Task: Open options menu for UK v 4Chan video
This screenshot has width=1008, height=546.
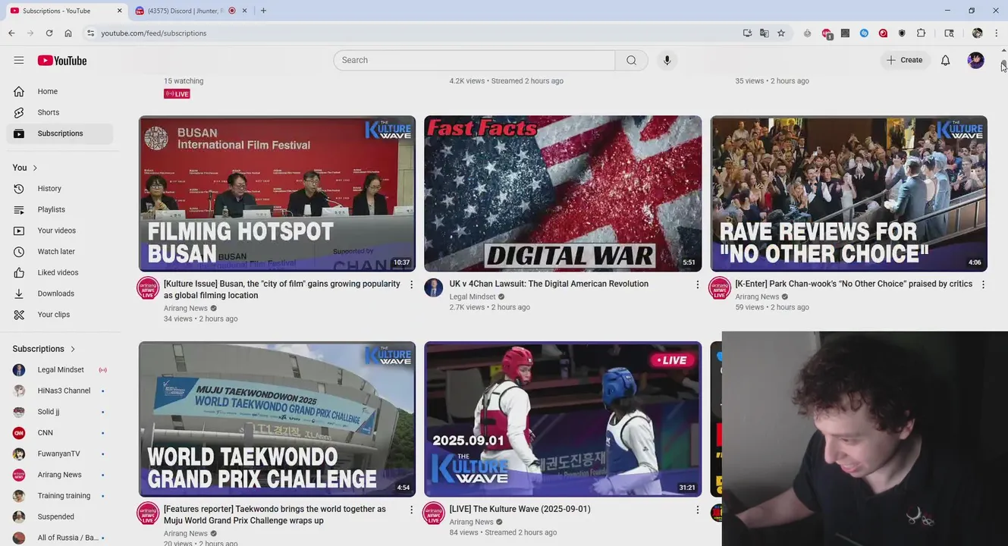Action: coord(698,284)
